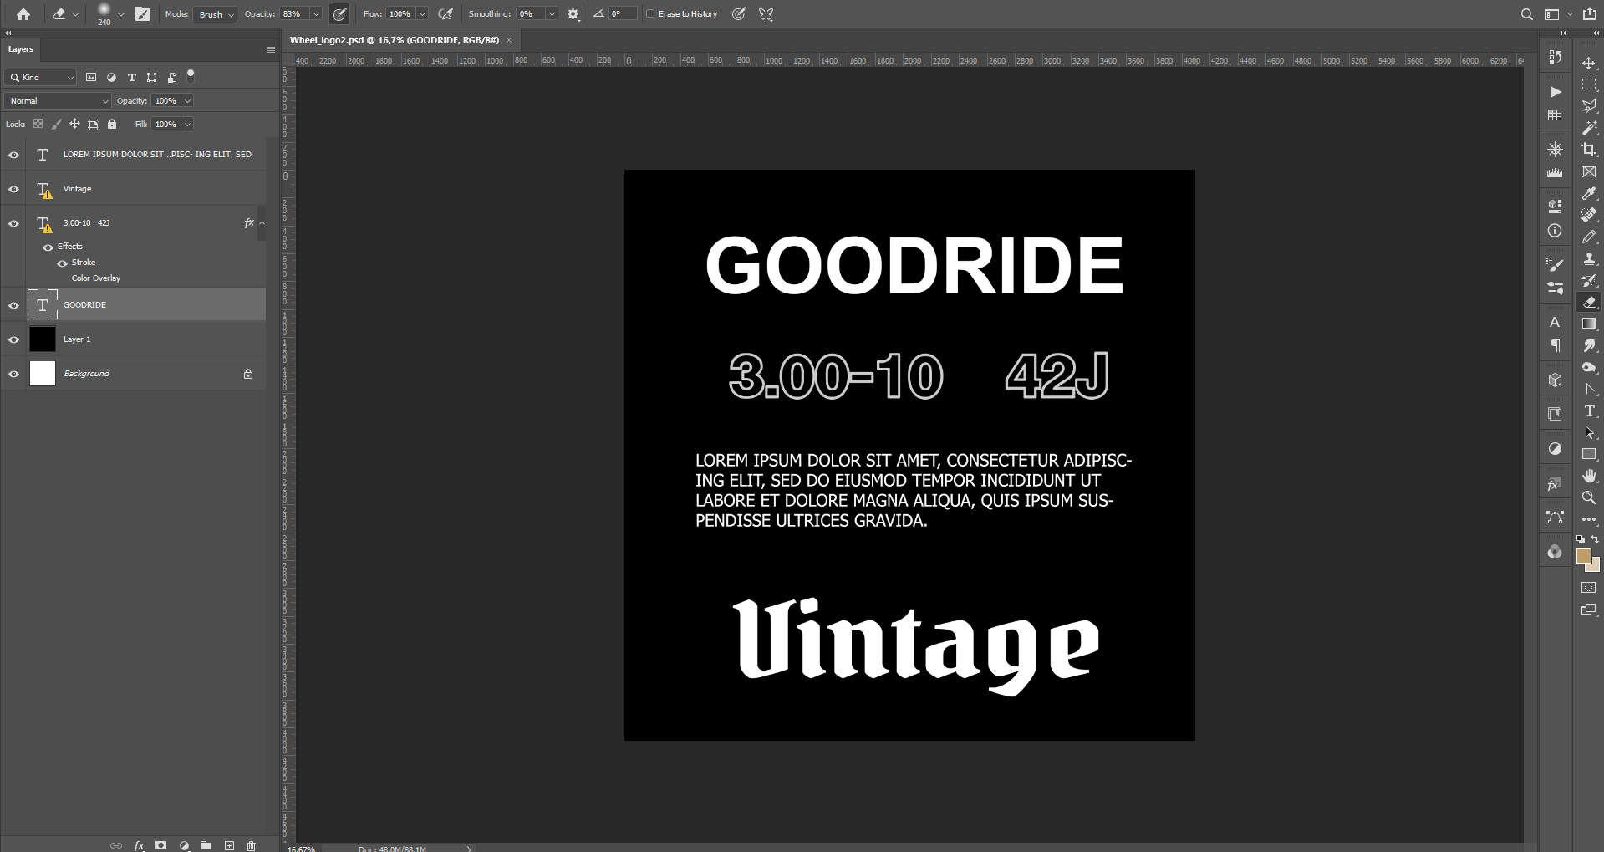Open the Character panel icon
This screenshot has height=852, width=1604.
click(x=1555, y=322)
